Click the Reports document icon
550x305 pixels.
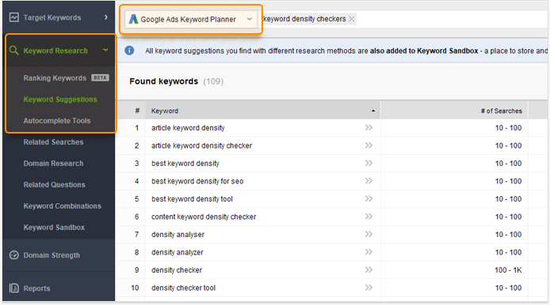pyautogui.click(x=14, y=288)
